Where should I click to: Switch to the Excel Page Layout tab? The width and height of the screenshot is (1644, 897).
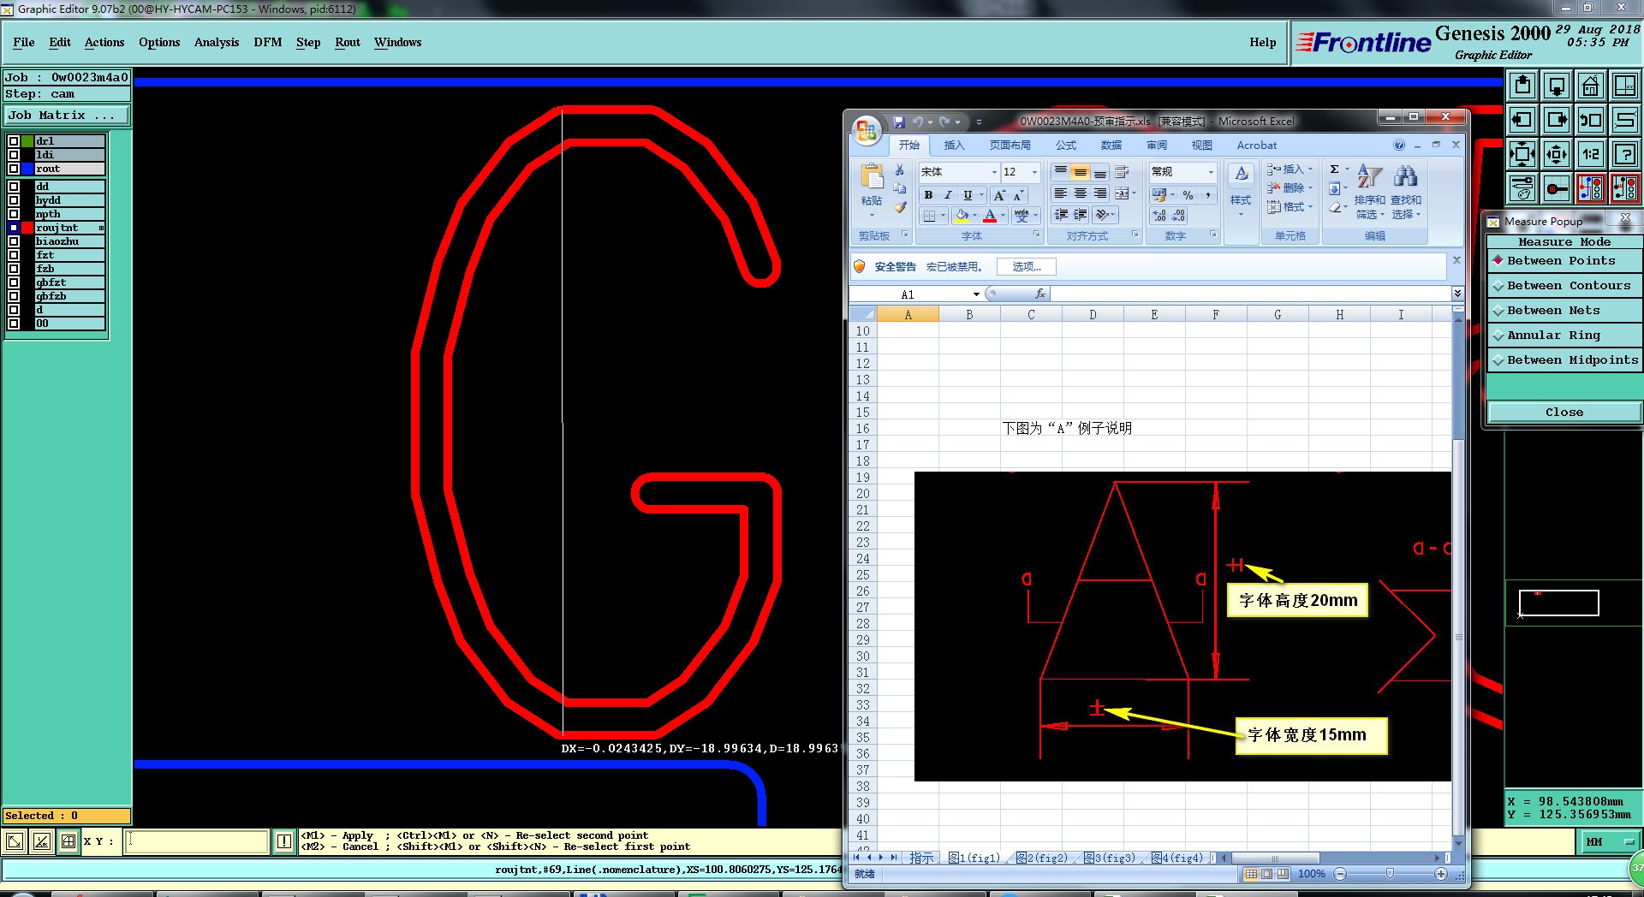[1010, 146]
